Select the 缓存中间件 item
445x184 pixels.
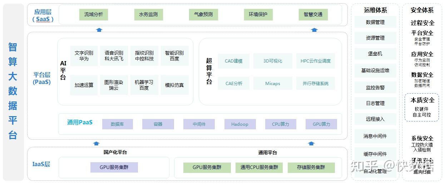pyautogui.click(x=375, y=154)
